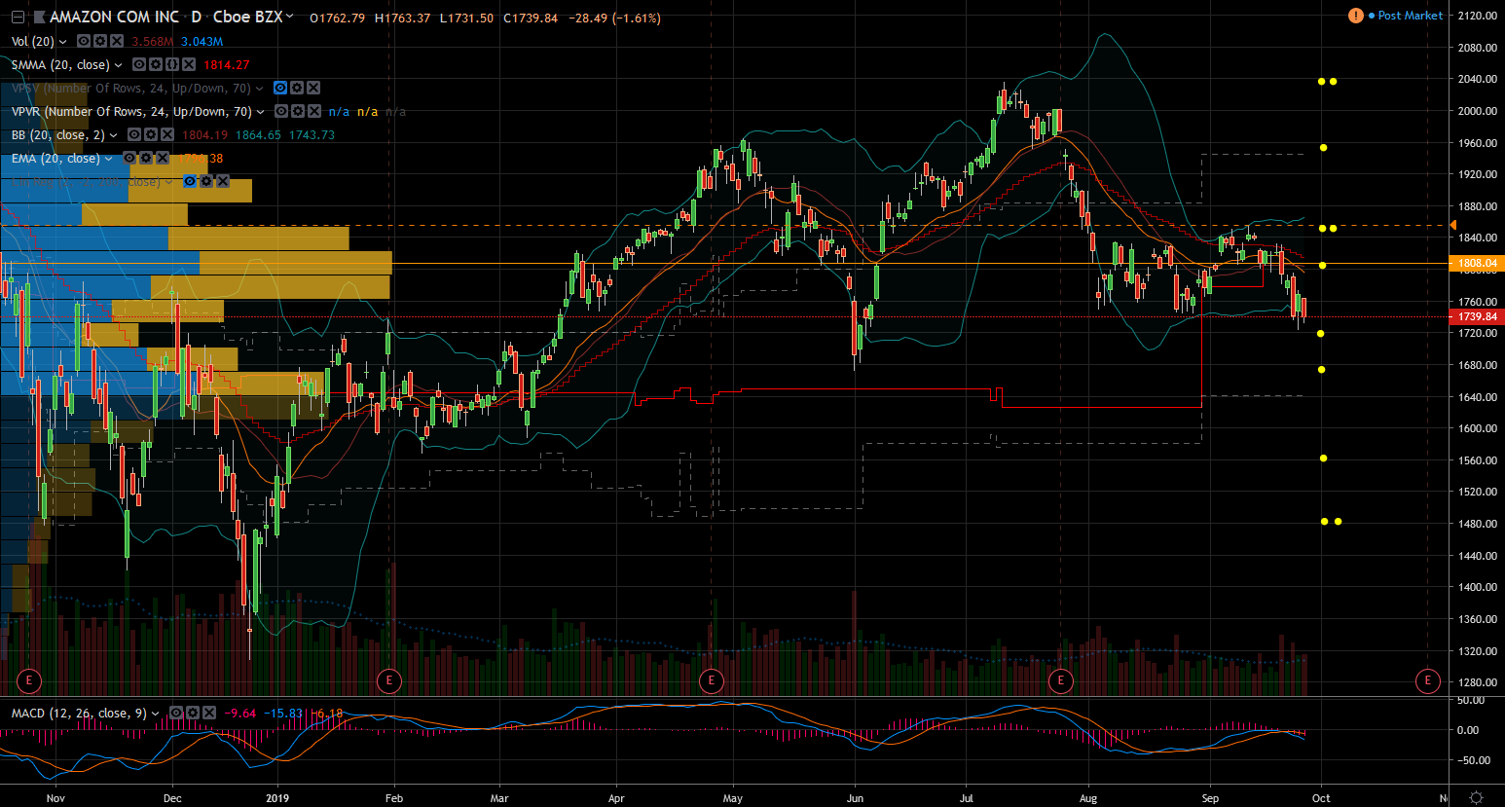Image resolution: width=1505 pixels, height=807 pixels.
Task: Expand the dropdown arrow after Cboe BZX
Action: click(290, 17)
